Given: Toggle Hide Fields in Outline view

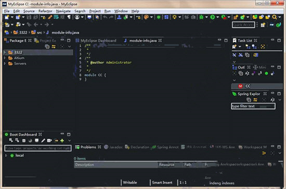Looking at the screenshot, I should click(253, 73).
